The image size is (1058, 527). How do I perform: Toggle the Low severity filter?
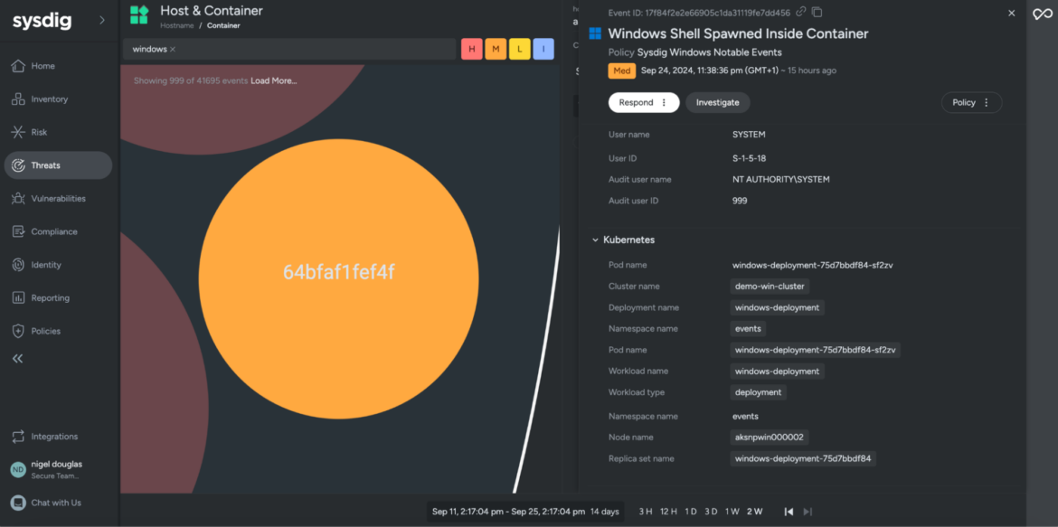point(520,49)
